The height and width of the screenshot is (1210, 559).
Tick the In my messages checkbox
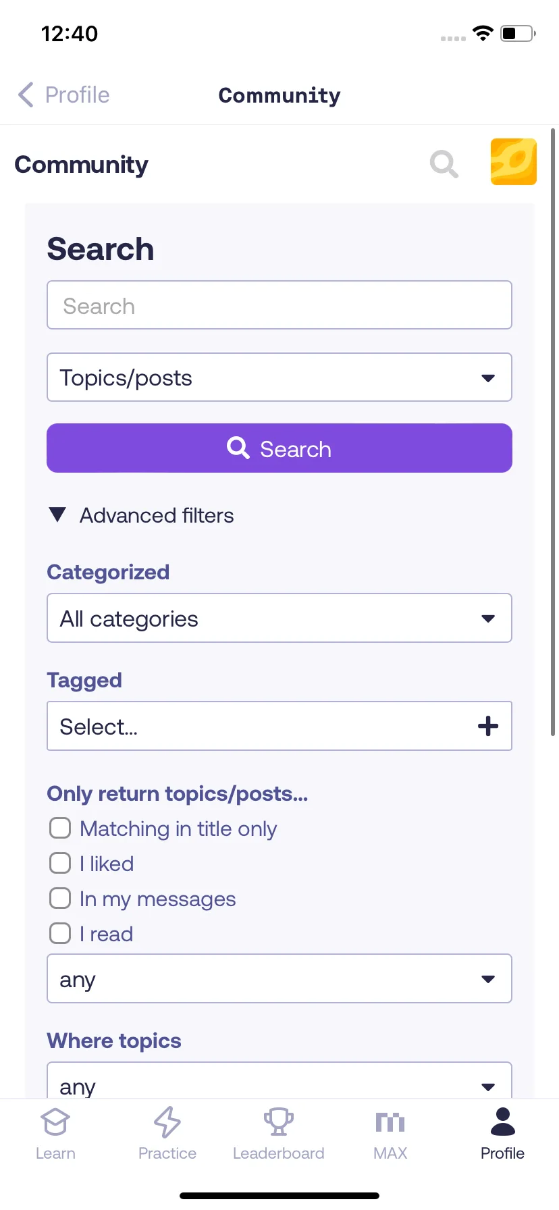60,898
